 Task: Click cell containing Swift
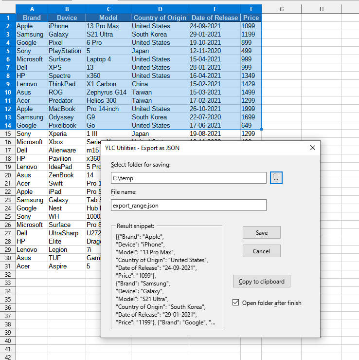click(67, 183)
